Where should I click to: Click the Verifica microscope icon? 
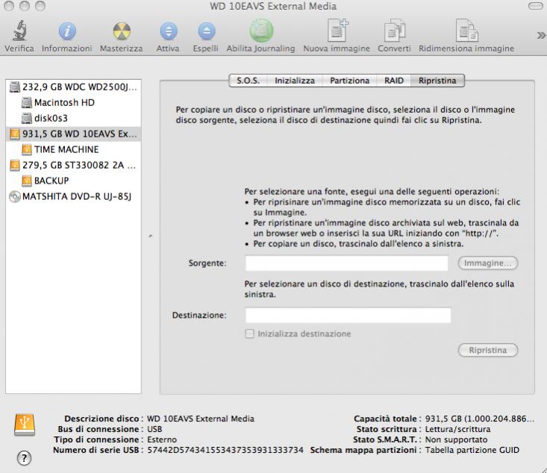pos(19,31)
